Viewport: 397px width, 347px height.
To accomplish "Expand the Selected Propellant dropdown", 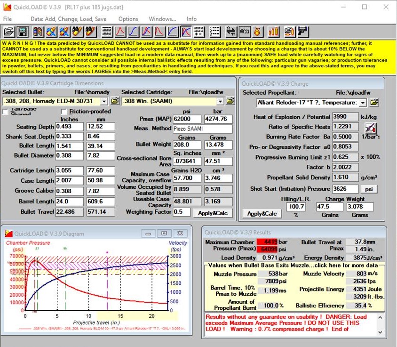I will click(x=363, y=102).
